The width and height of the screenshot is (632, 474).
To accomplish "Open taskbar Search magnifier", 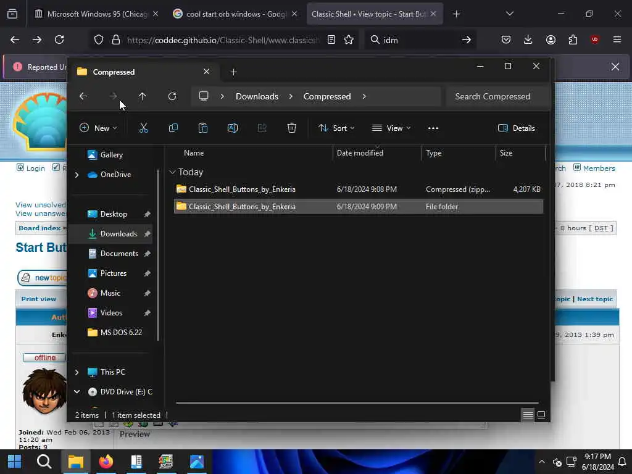I will 44,462.
